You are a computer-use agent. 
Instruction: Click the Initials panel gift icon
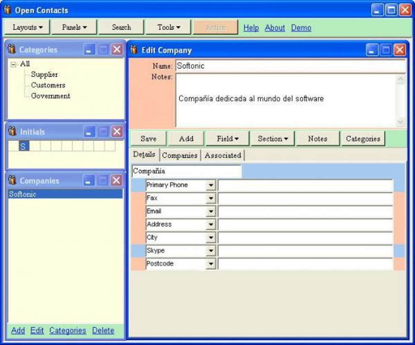tap(13, 131)
